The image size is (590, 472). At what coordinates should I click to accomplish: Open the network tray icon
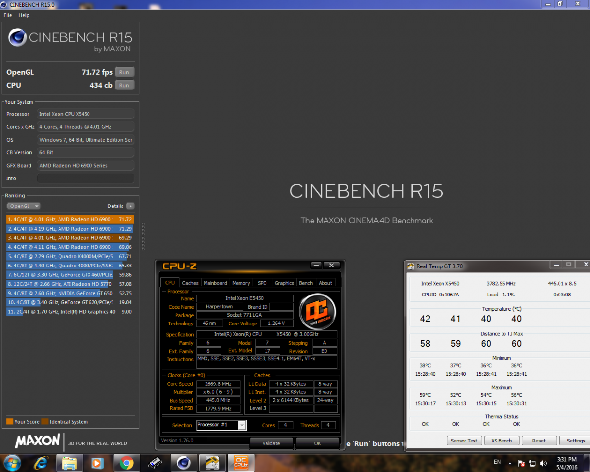tap(532, 463)
